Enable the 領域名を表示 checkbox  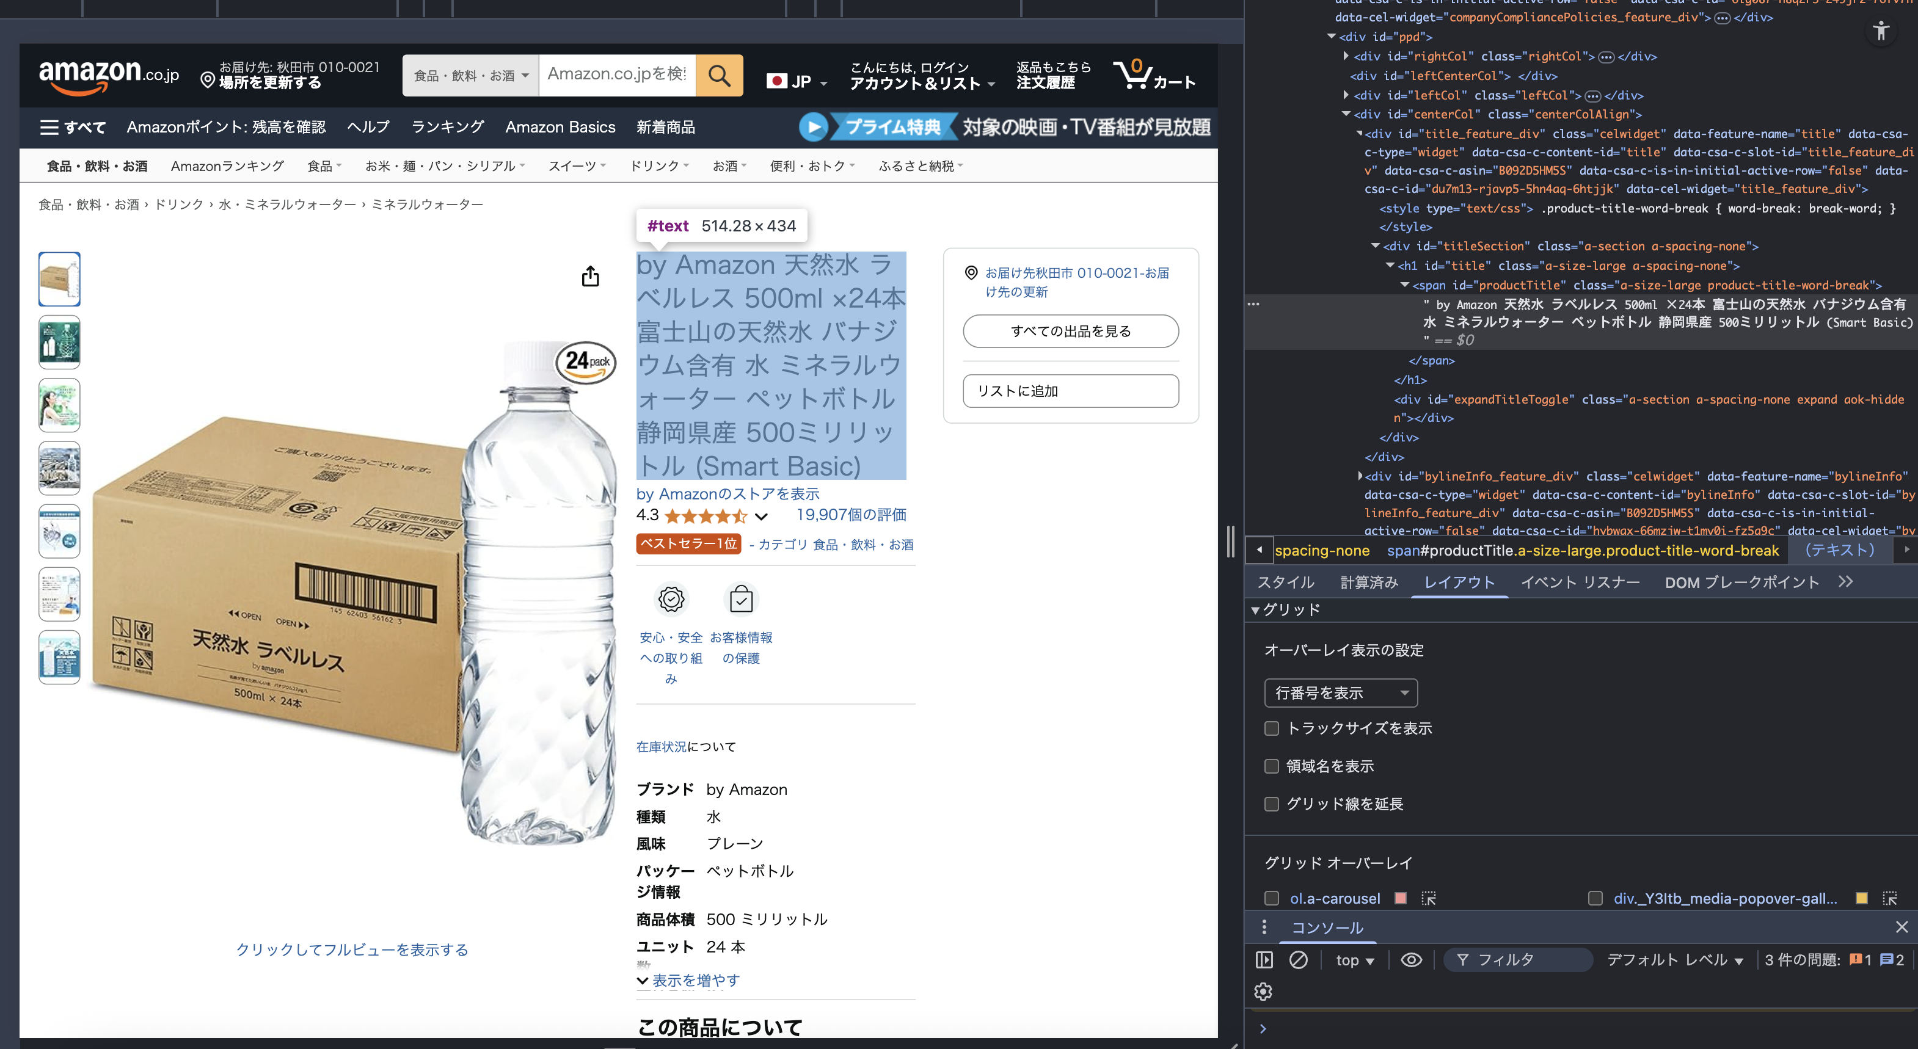click(1271, 766)
